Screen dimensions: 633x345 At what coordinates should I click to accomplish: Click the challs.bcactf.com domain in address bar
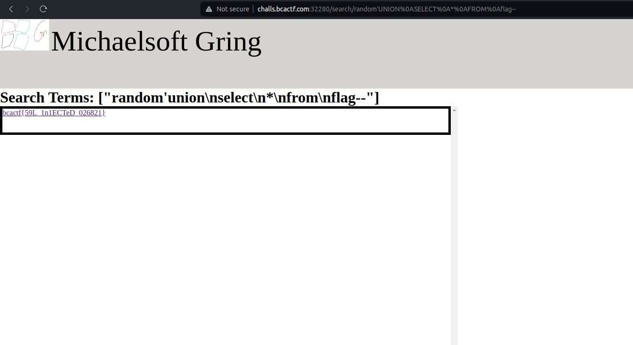point(283,9)
